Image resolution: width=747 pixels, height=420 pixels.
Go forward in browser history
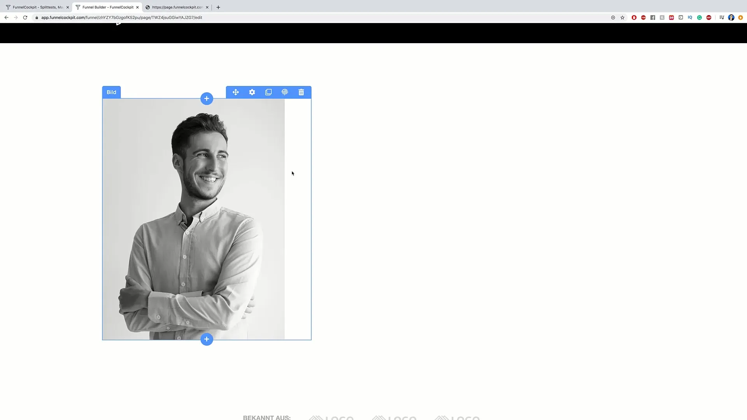coord(16,17)
